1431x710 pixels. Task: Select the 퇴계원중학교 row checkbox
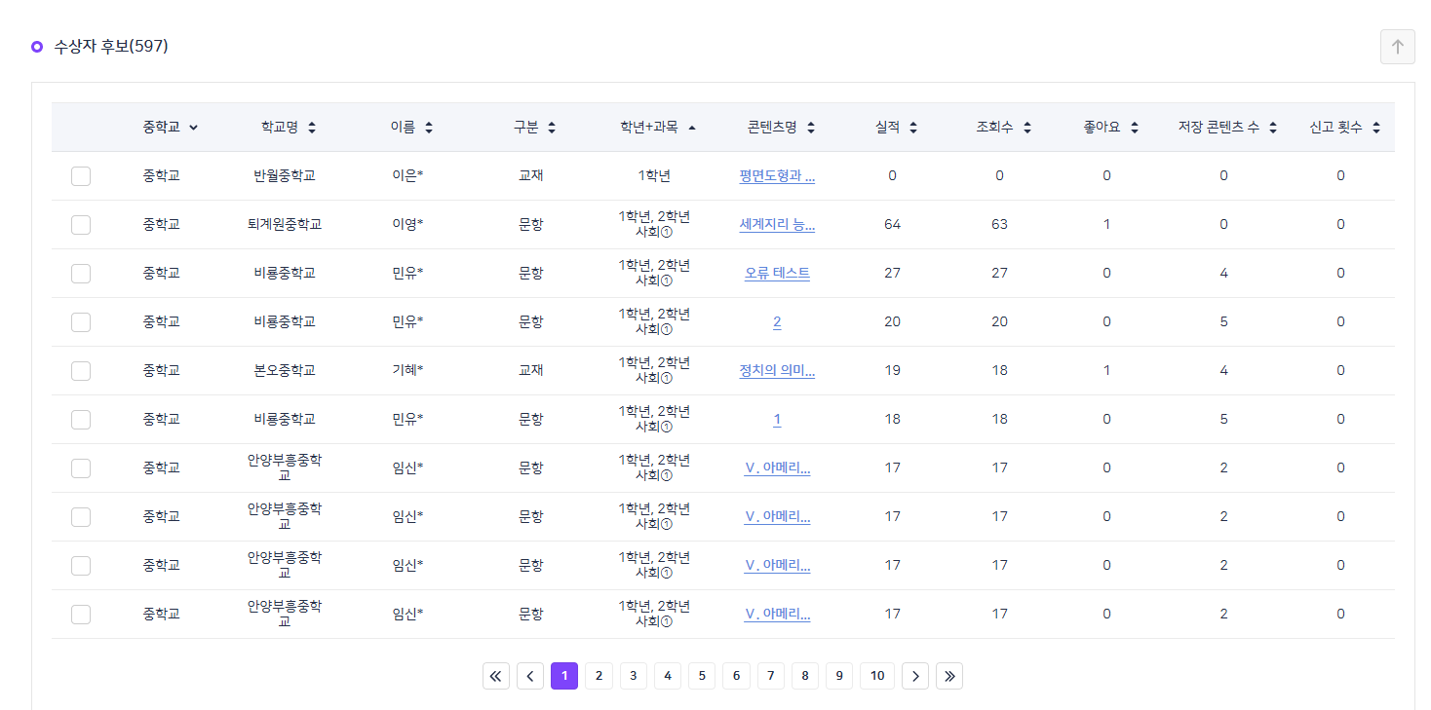81,225
